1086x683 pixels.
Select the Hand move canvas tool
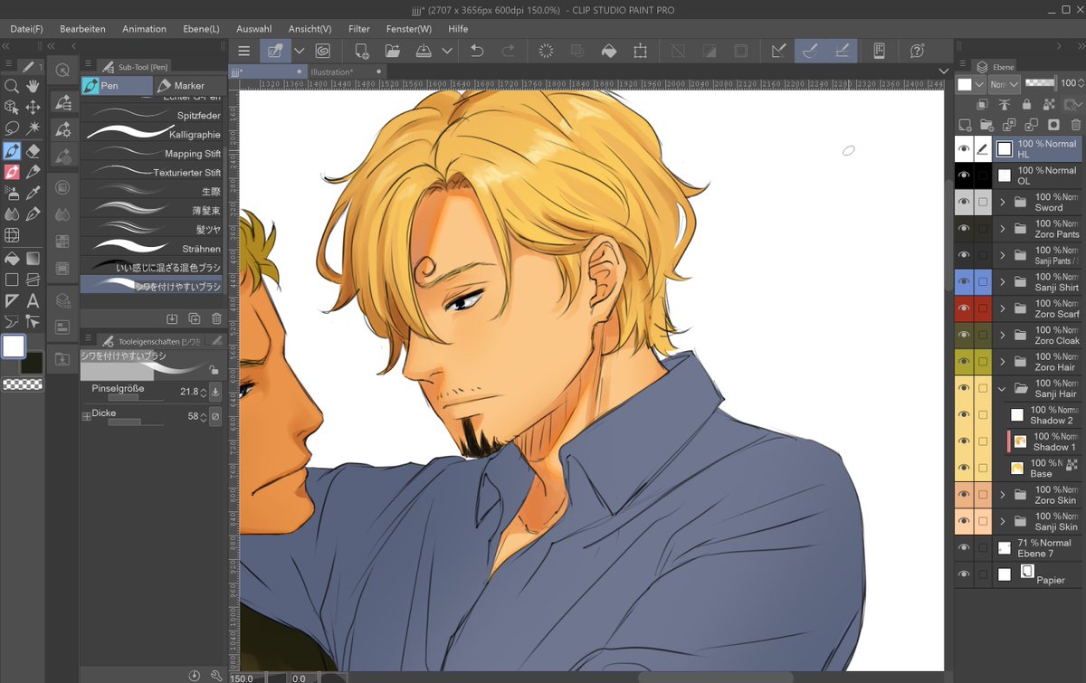click(33, 86)
